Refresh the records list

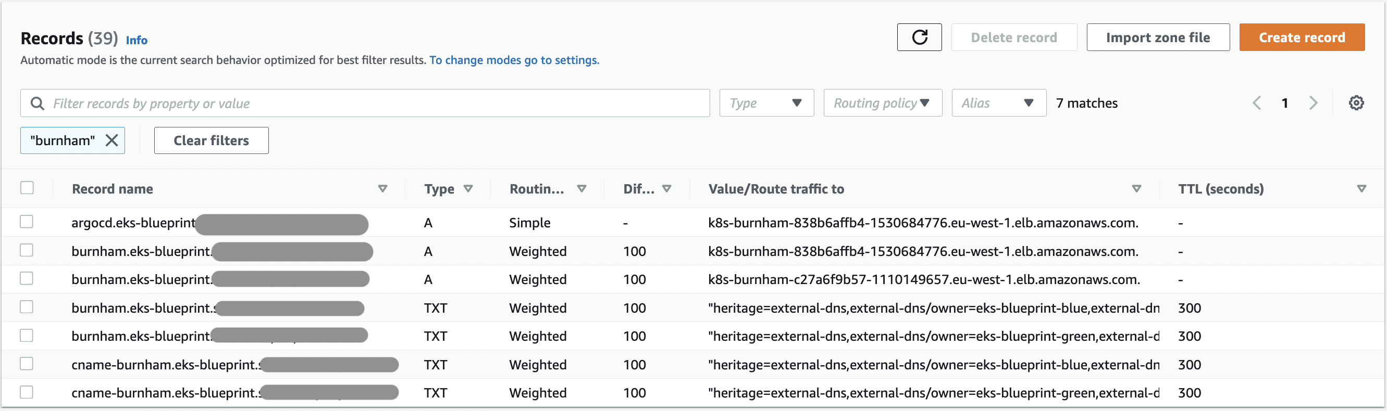[919, 37]
